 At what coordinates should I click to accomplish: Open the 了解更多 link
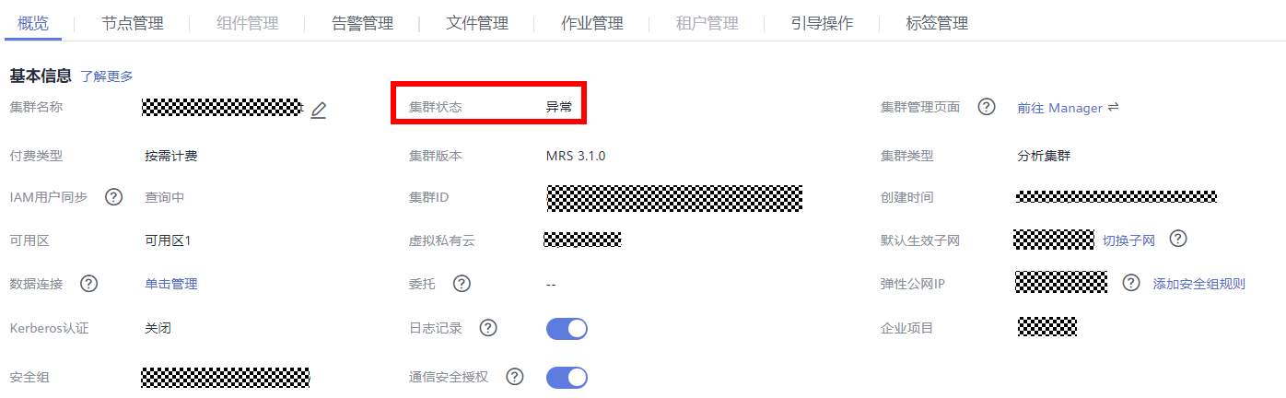coord(107,76)
